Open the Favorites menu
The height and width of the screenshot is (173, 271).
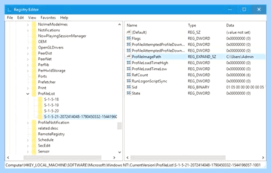click(x=48, y=17)
